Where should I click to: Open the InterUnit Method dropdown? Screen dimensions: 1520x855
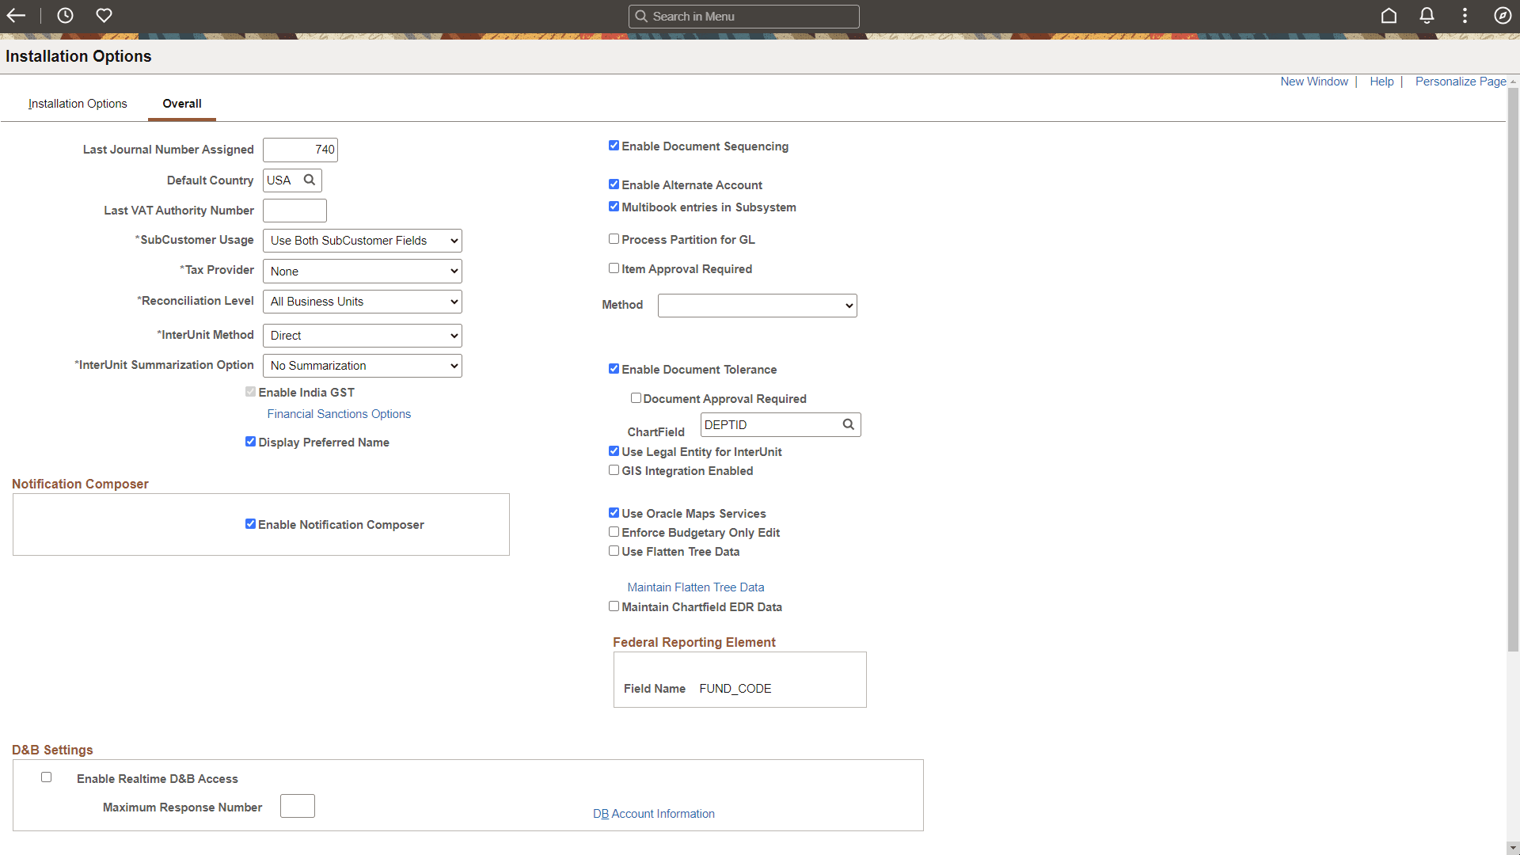[362, 335]
